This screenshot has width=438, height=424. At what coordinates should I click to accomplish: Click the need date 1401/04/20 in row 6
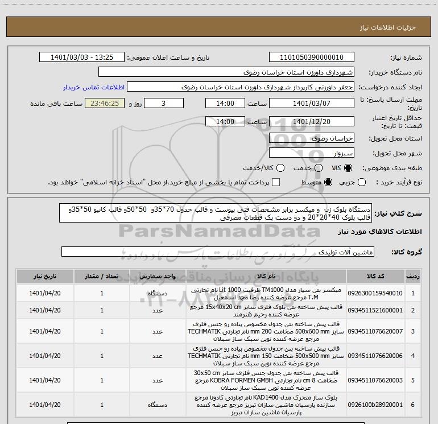[45, 405]
